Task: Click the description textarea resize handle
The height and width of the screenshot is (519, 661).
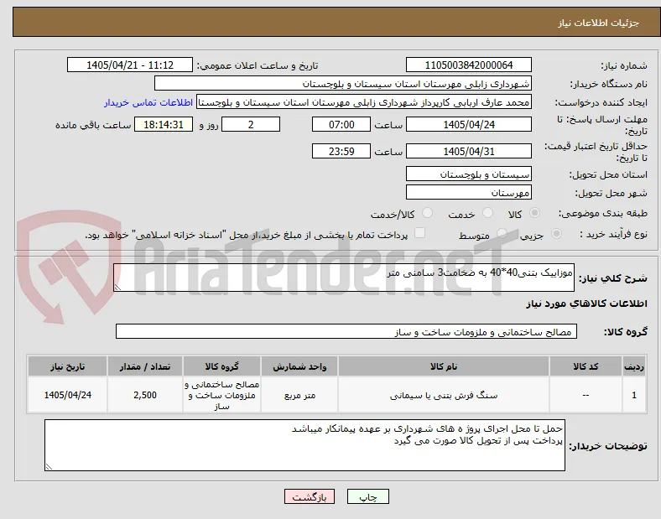Action: [117, 288]
